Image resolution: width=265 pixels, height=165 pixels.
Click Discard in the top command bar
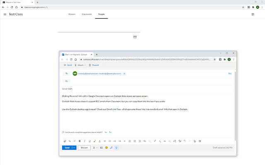(94, 65)
